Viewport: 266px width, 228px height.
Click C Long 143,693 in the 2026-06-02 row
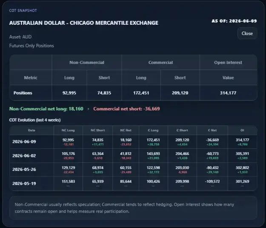coord(153,154)
